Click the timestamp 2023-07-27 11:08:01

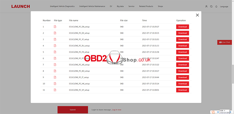pyautogui.click(x=151, y=90)
